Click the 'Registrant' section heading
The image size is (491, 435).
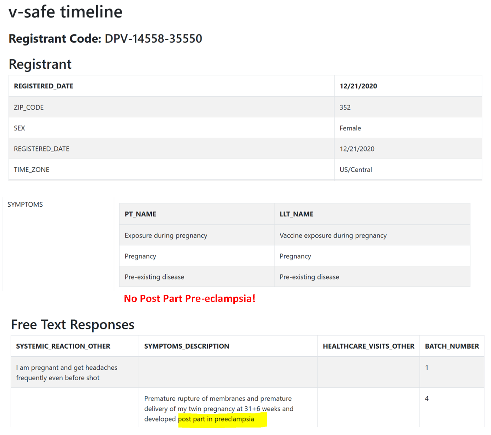tap(40, 64)
